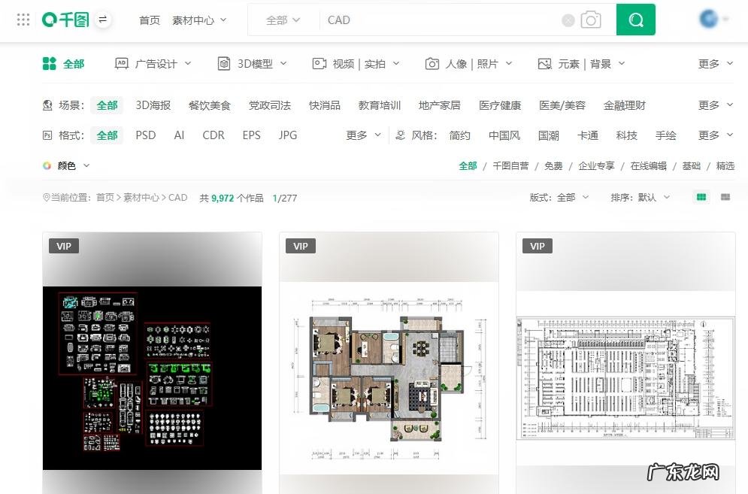The image size is (748, 494).
Task: Toggle the JPG format filter
Action: 286,135
